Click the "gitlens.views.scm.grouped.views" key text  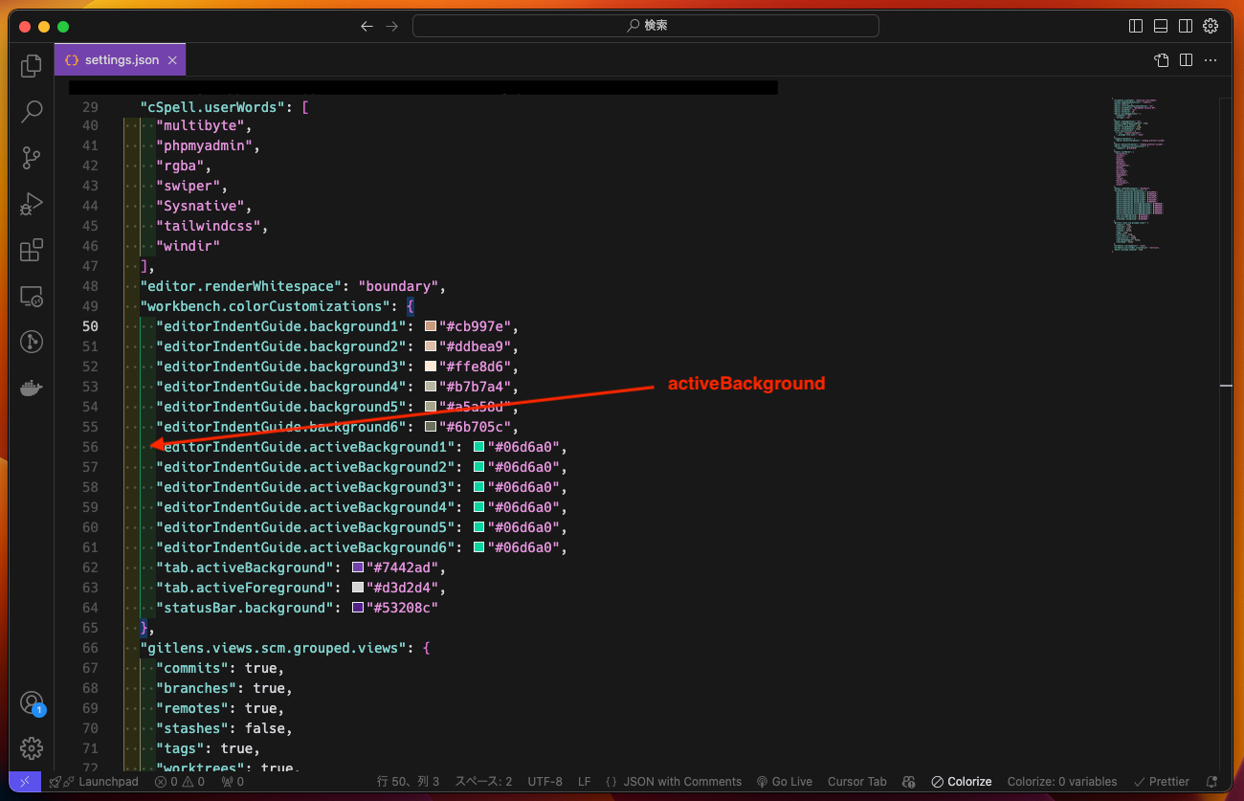pos(274,648)
